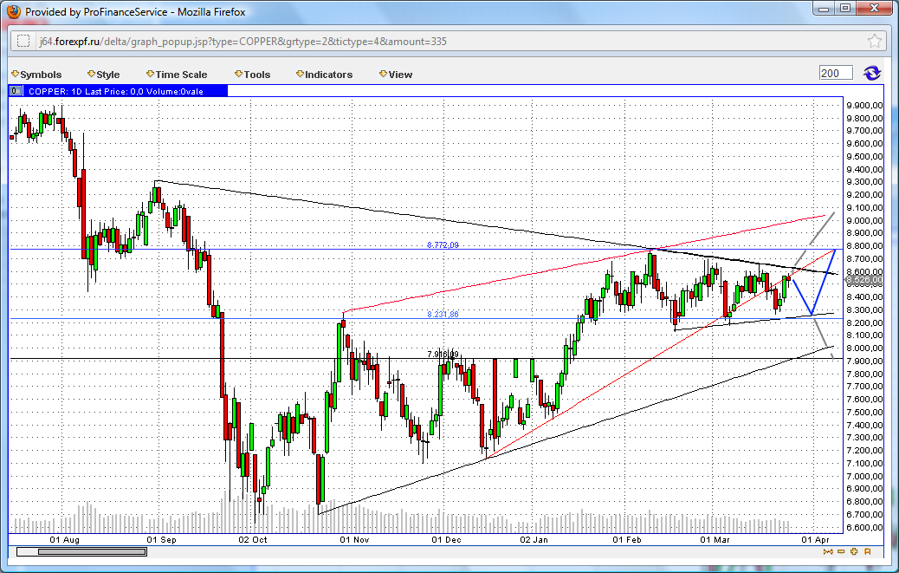Click the compress chart arrows icon
899x573 pixels.
click(x=827, y=552)
